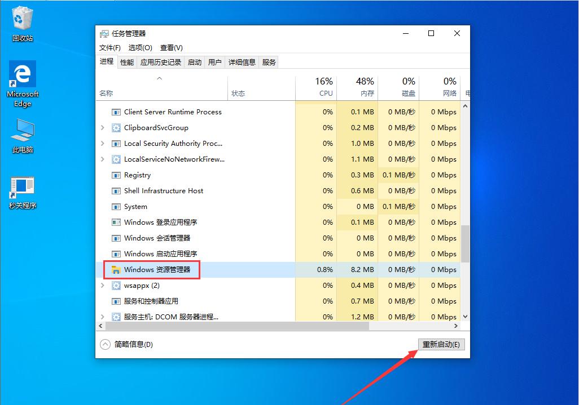Click Local Security Authority process icon
This screenshot has width=579, height=405.
(116, 144)
